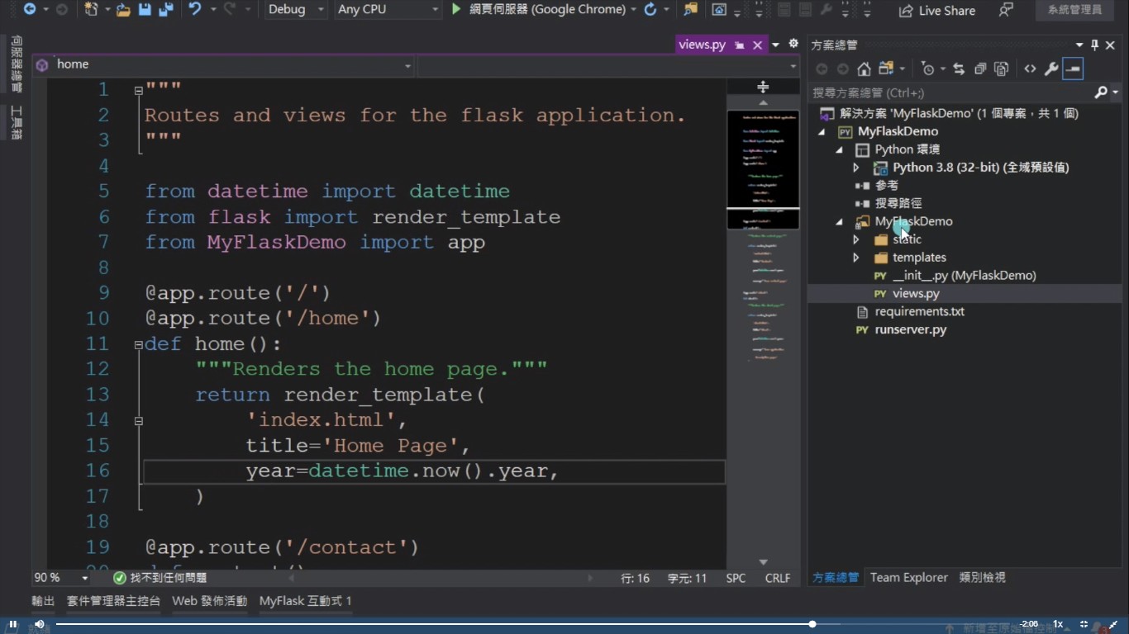Open the Debug configuration dropdown
The width and height of the screenshot is (1129, 634).
295,9
